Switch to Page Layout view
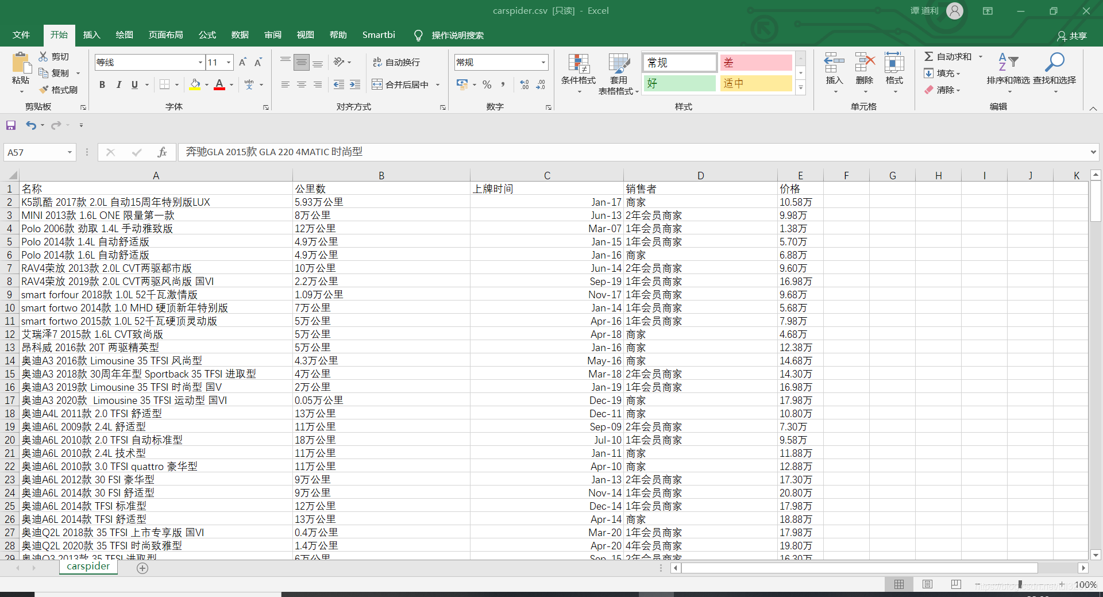Image resolution: width=1103 pixels, height=597 pixels. 927,584
